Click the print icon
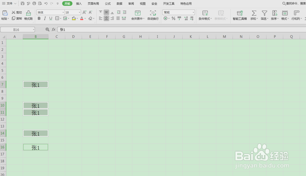The image size is (306, 176). click(x=34, y=3)
